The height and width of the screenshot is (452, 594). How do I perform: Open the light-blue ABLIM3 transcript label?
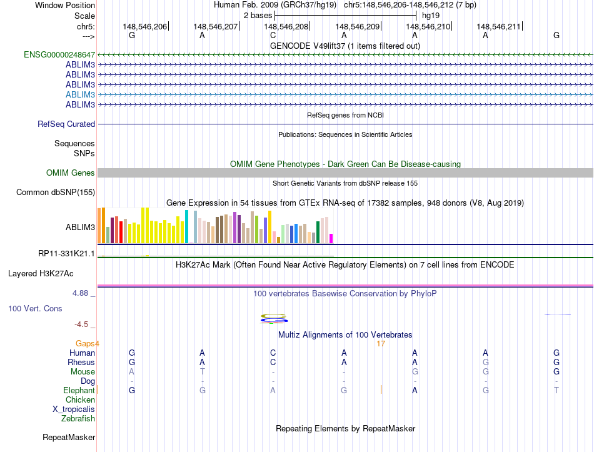(x=80, y=95)
